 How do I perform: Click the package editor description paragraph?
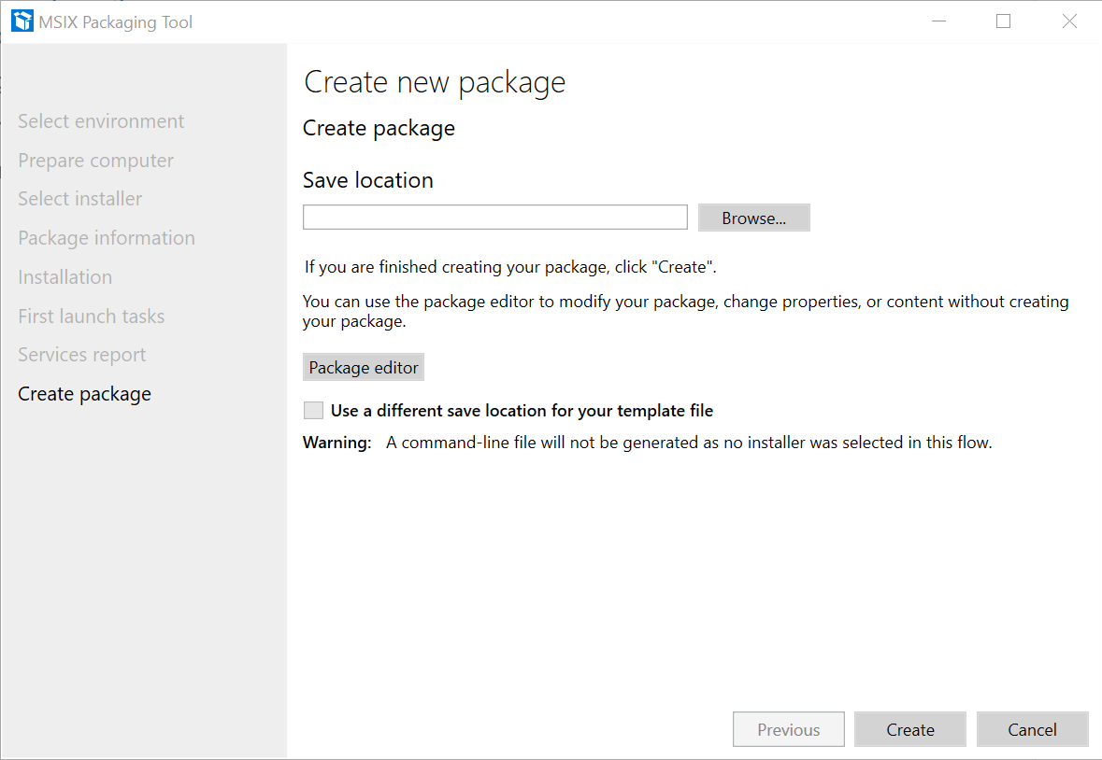coord(686,312)
